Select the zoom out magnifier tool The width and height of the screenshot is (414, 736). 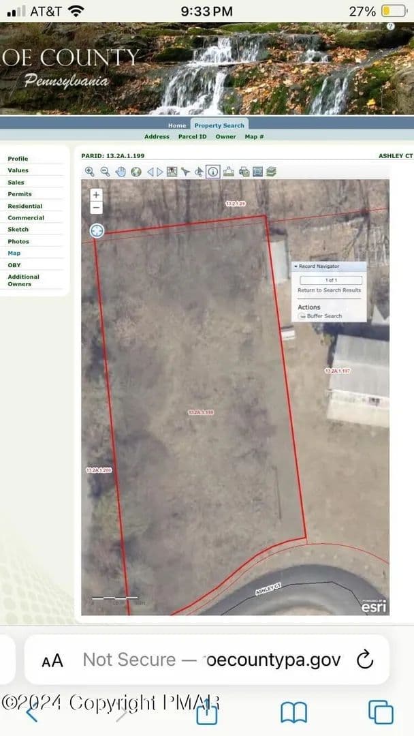tap(105, 172)
